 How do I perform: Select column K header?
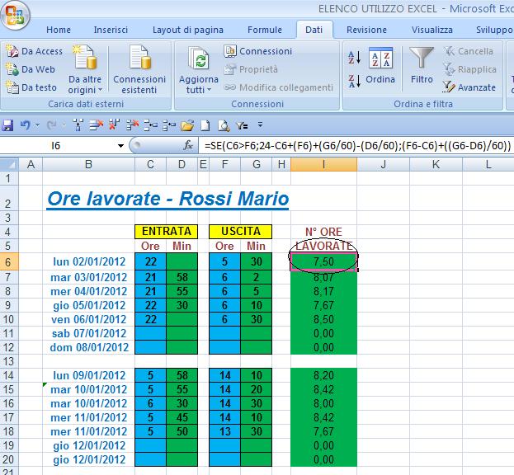point(436,164)
